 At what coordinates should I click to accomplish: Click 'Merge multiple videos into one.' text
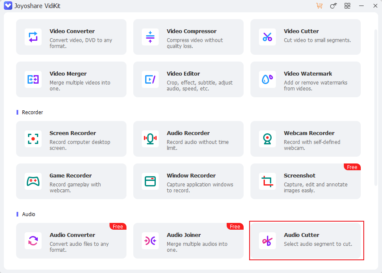80,86
